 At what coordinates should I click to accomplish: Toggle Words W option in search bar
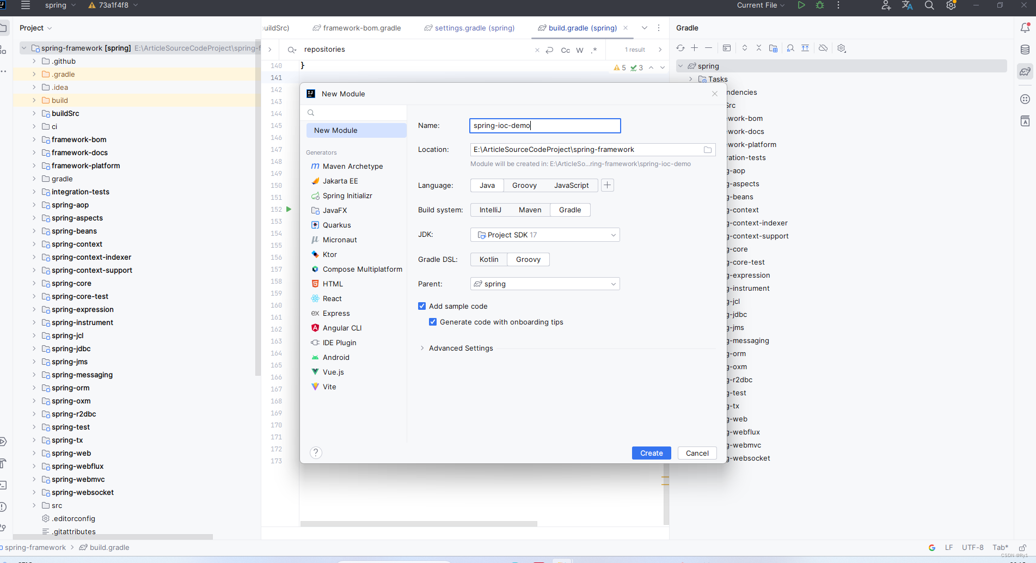tap(580, 50)
